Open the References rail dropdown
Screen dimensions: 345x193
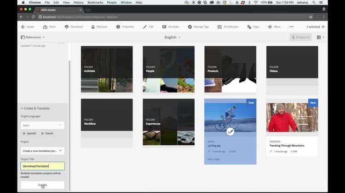(33, 37)
